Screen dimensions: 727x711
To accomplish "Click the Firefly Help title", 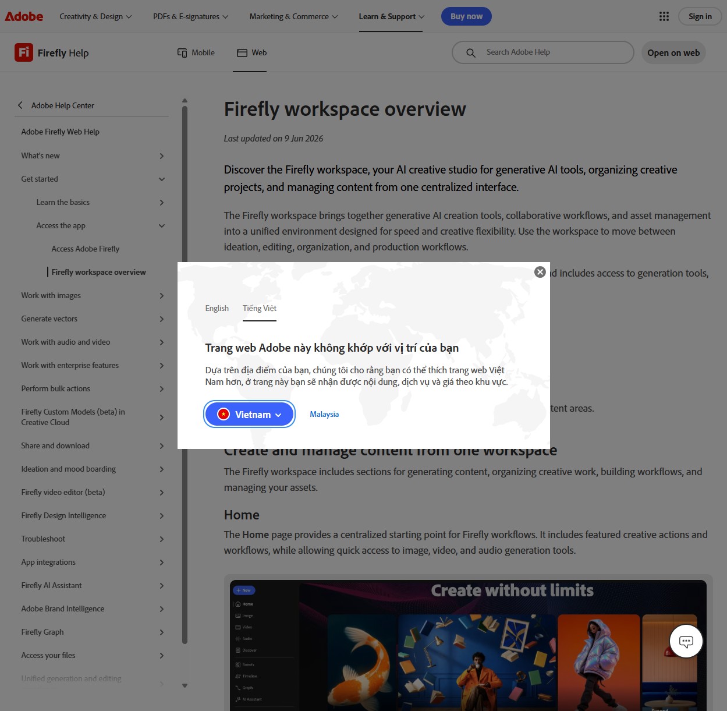I will click(63, 53).
